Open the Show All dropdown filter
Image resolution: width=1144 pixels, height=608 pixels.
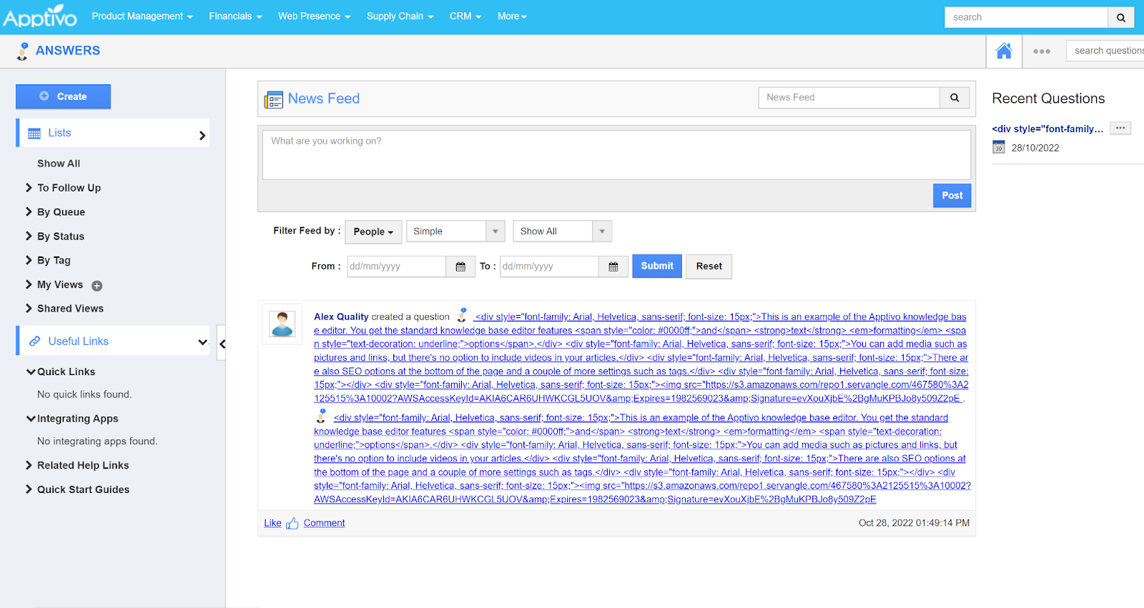pyautogui.click(x=562, y=231)
